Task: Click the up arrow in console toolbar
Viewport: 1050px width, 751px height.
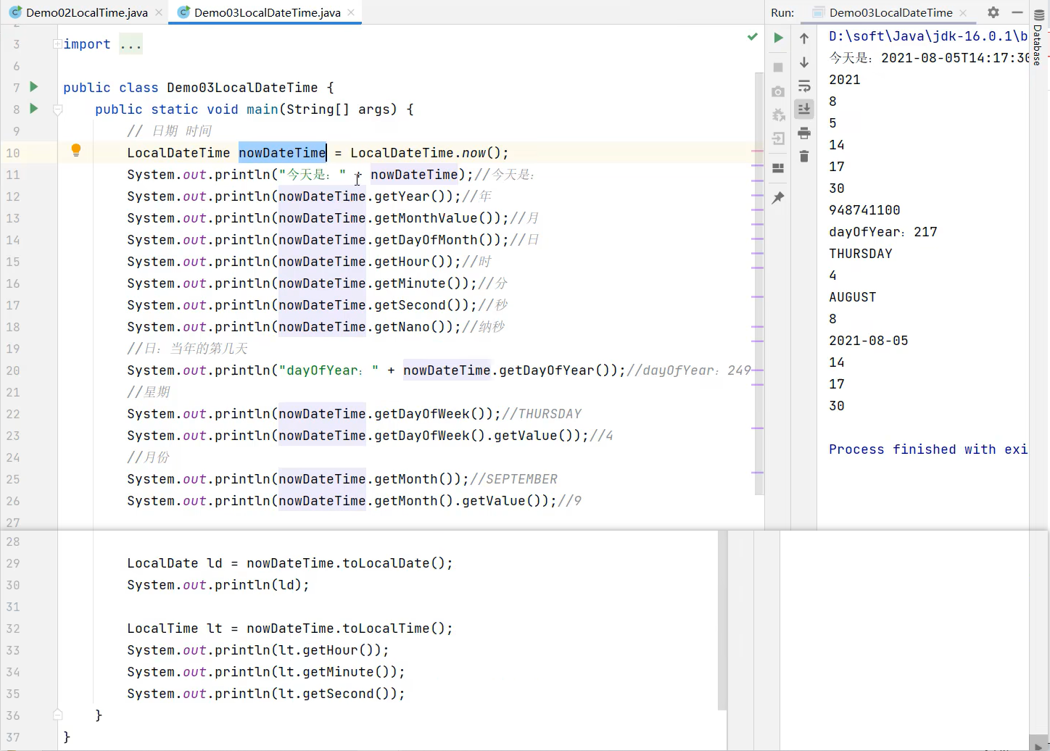Action: (x=804, y=38)
